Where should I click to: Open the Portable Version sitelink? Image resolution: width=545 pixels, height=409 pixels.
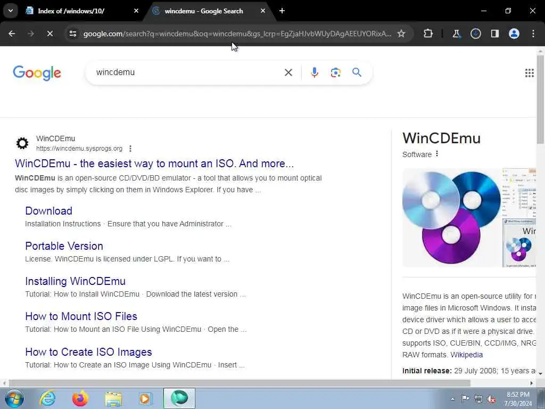point(64,246)
